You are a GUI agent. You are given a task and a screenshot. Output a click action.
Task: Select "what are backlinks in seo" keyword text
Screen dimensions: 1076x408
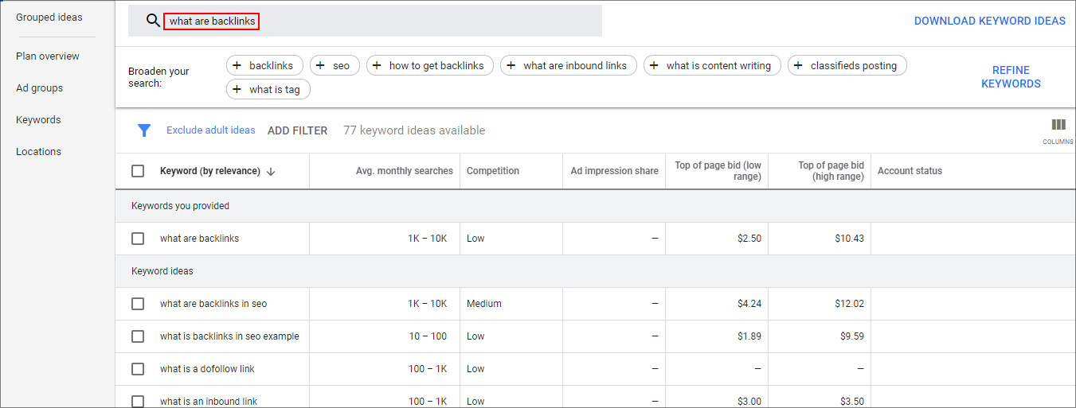click(x=213, y=304)
